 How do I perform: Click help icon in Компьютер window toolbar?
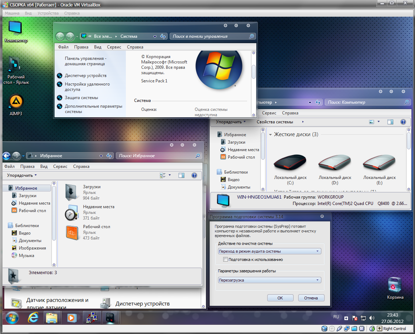tap(403, 122)
